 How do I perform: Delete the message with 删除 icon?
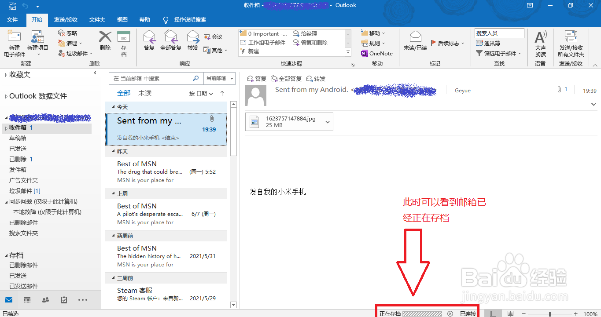(105, 41)
